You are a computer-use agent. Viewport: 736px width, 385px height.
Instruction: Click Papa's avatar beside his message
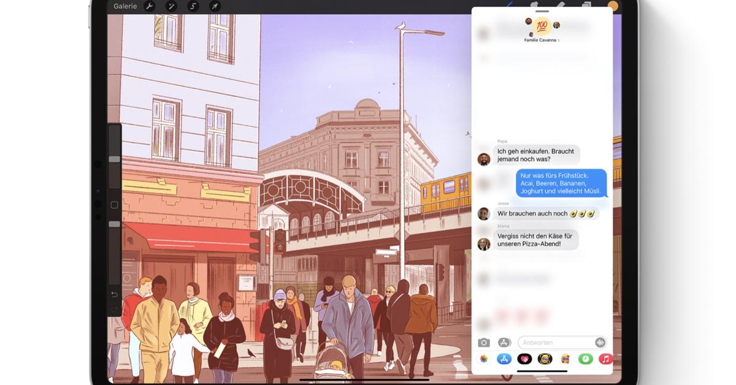pyautogui.click(x=484, y=159)
